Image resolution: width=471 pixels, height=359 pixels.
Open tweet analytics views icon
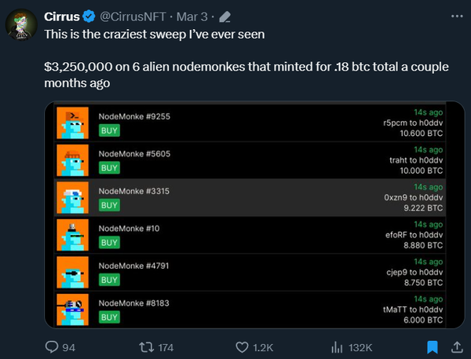[x=339, y=346]
